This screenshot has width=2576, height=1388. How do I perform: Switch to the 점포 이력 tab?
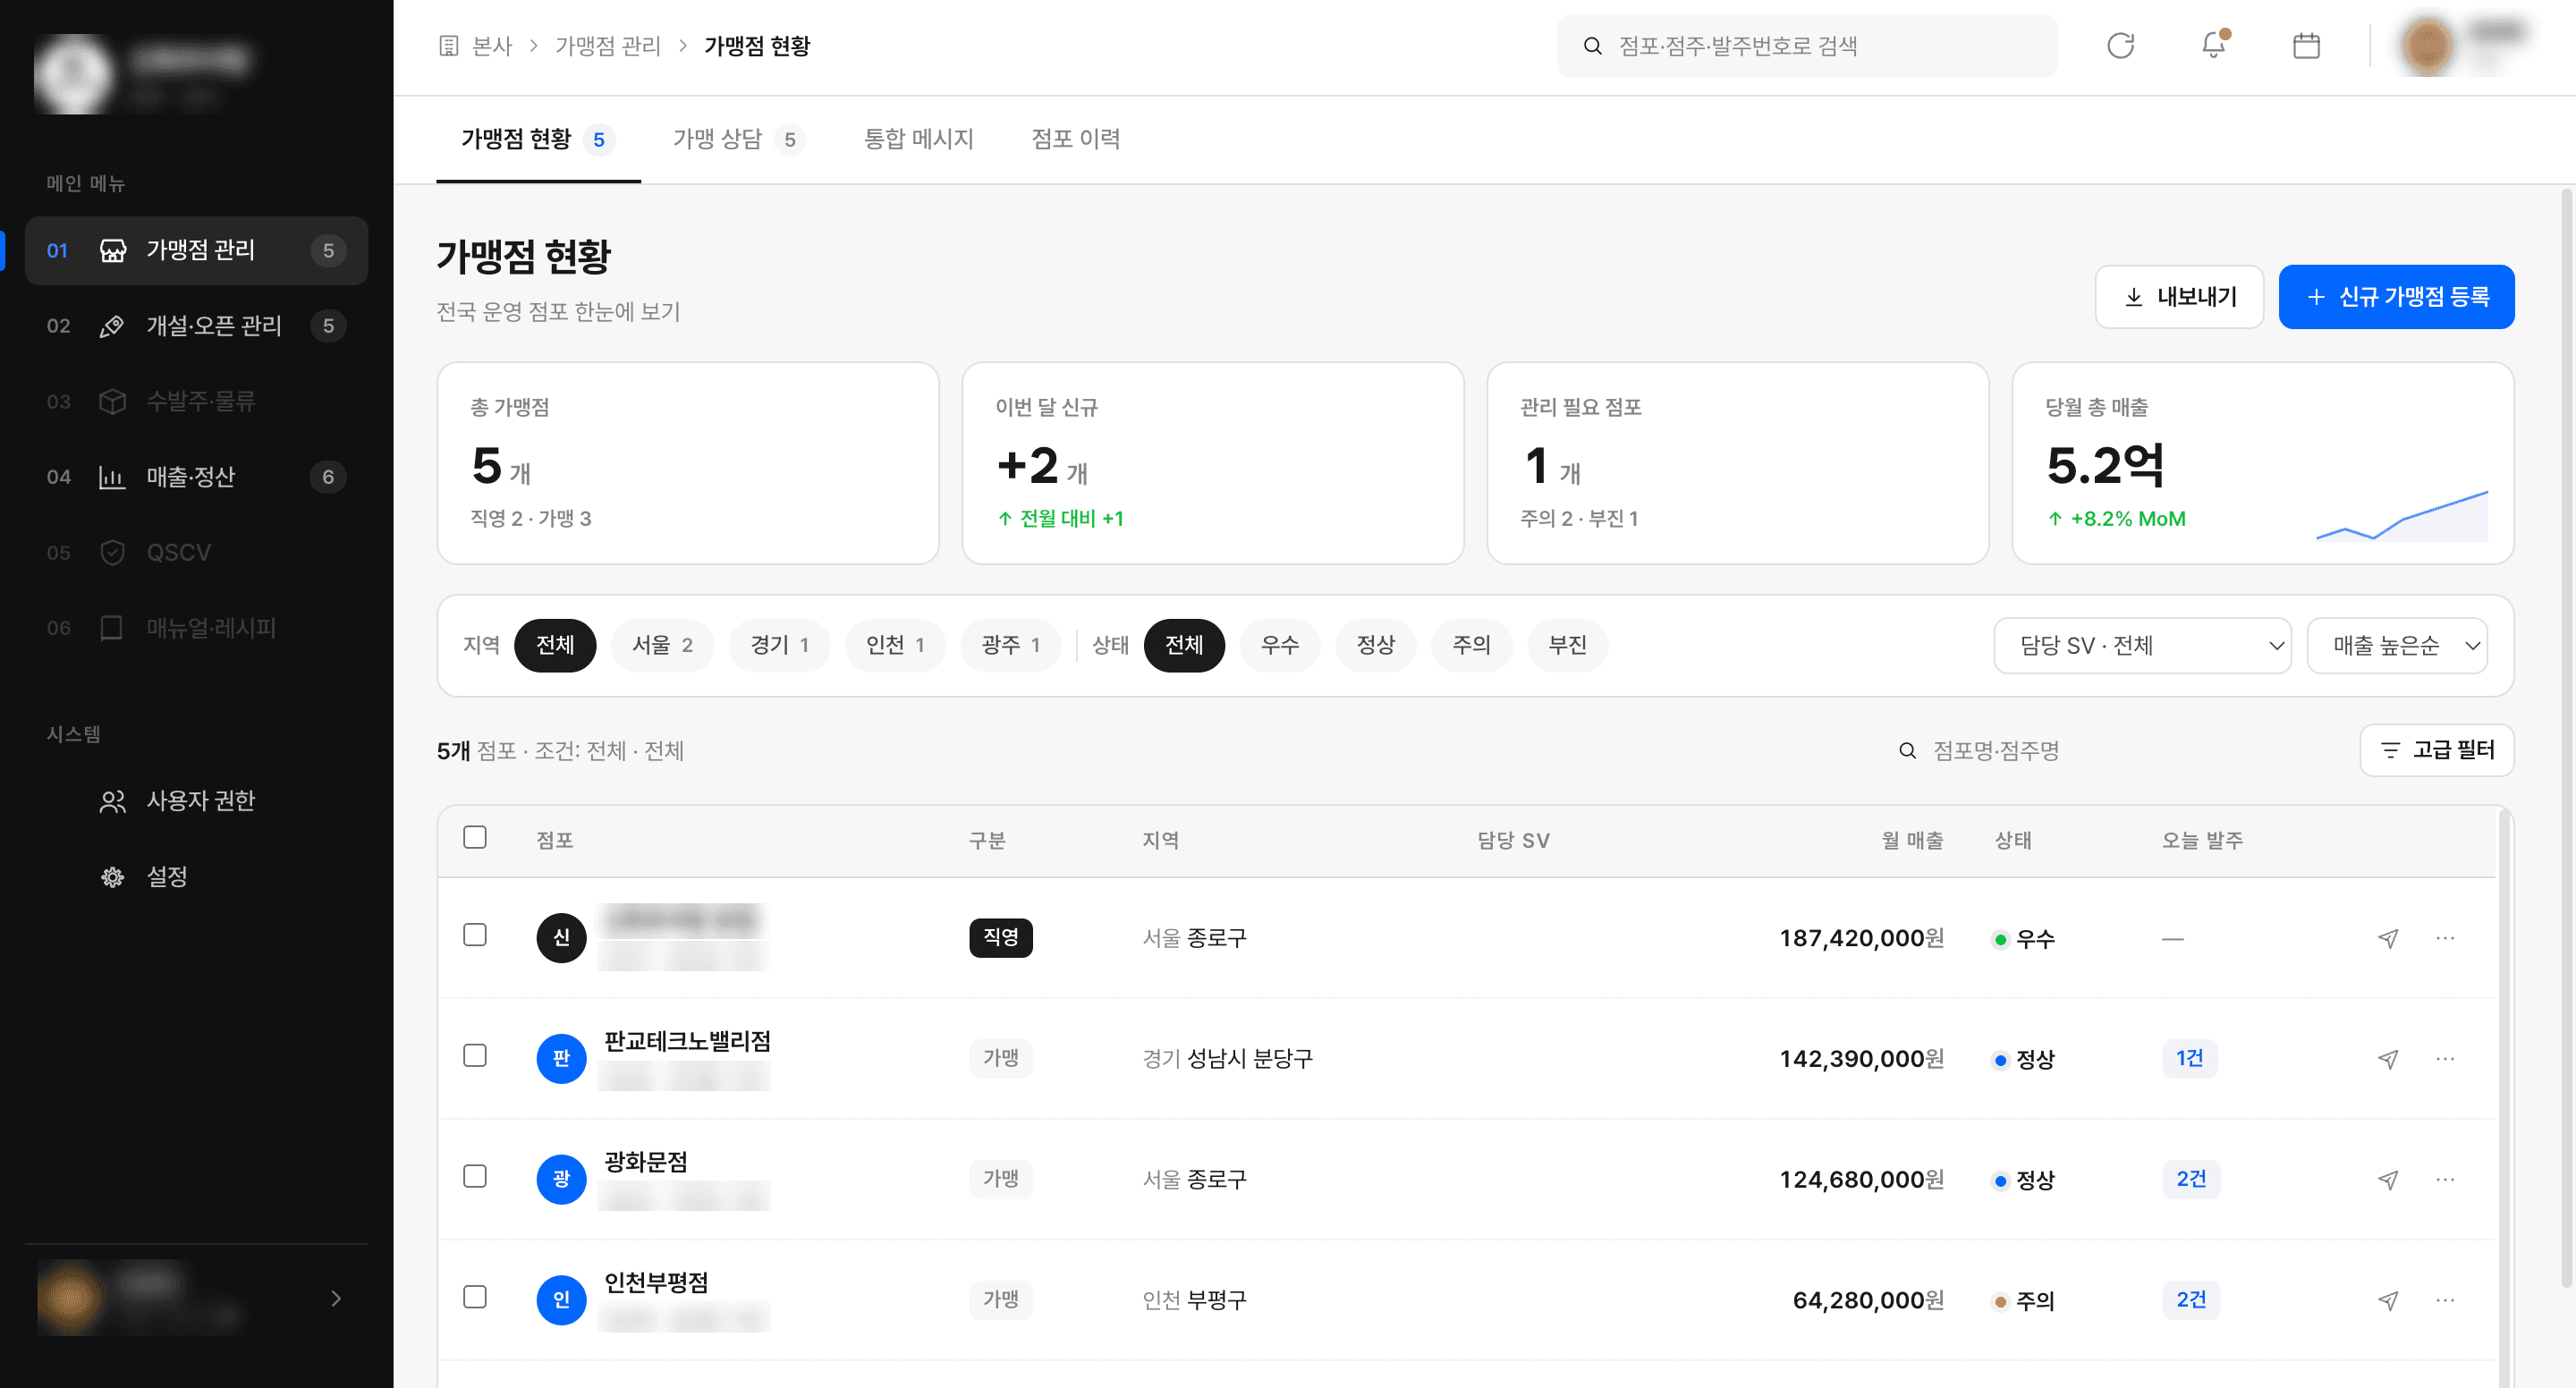tap(1075, 139)
